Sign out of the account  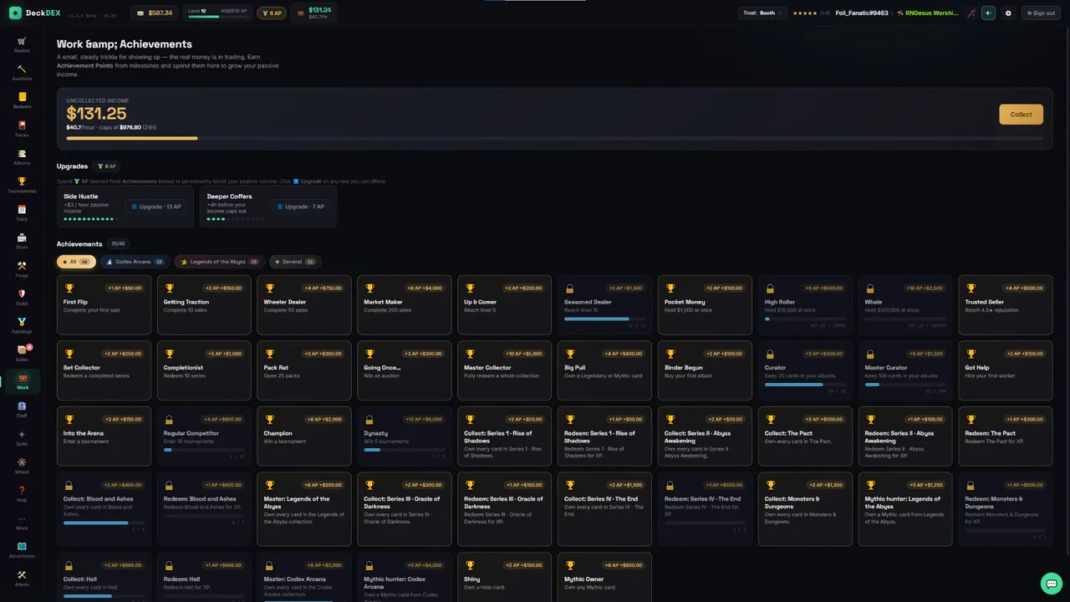[1040, 13]
